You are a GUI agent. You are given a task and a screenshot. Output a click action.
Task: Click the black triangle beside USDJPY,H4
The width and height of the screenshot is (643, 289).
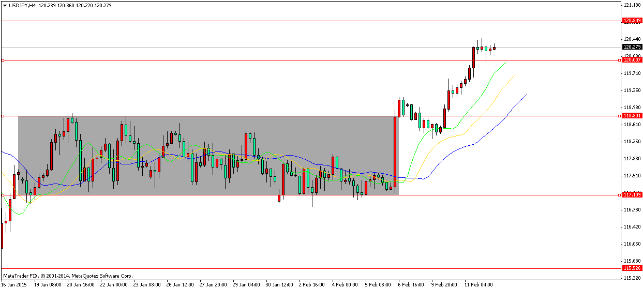tap(5, 5)
